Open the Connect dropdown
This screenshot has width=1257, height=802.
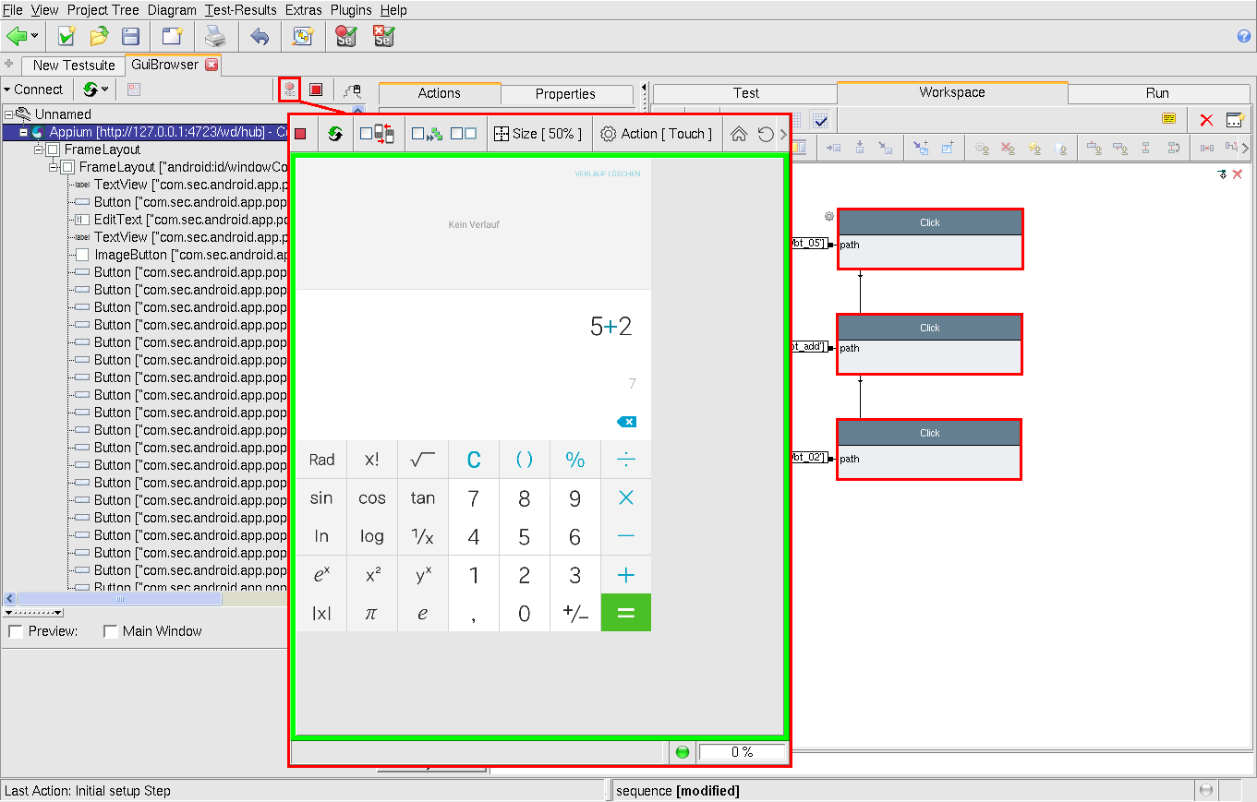[33, 90]
